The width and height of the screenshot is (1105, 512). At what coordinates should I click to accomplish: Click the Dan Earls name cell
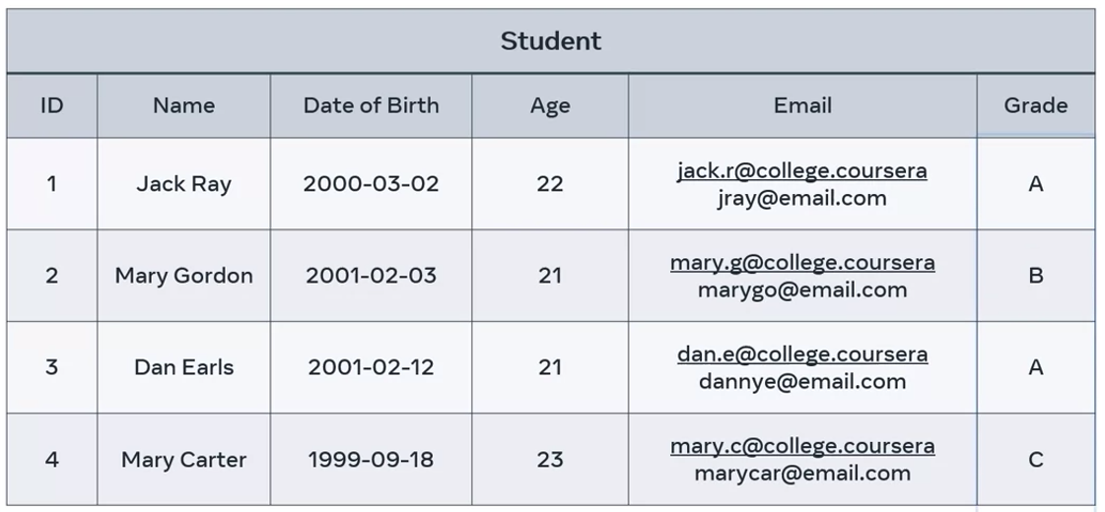click(x=183, y=367)
